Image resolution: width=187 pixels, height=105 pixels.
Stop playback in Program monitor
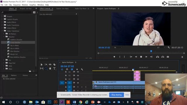(x=141, y=57)
